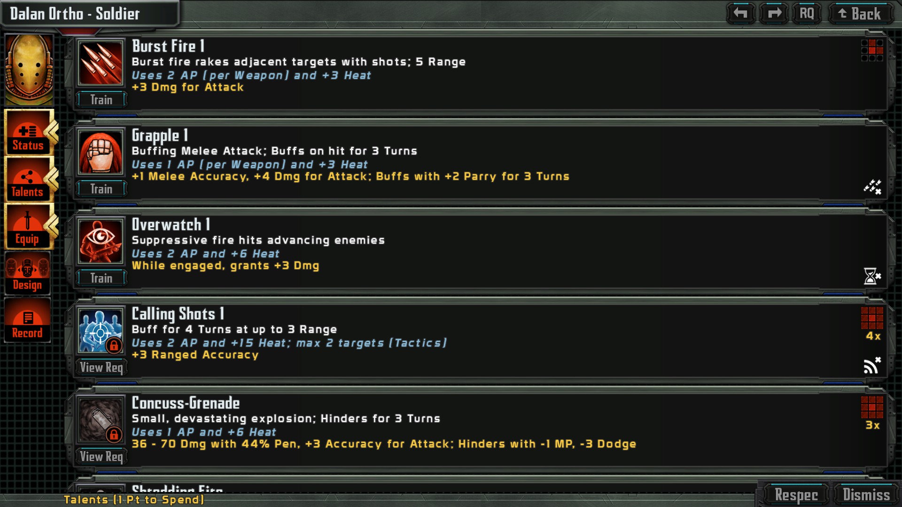The width and height of the screenshot is (902, 507).
Task: Click the Respec button
Action: [x=796, y=495]
